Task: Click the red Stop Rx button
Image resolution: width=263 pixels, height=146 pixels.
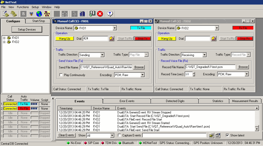Action: 245,39
